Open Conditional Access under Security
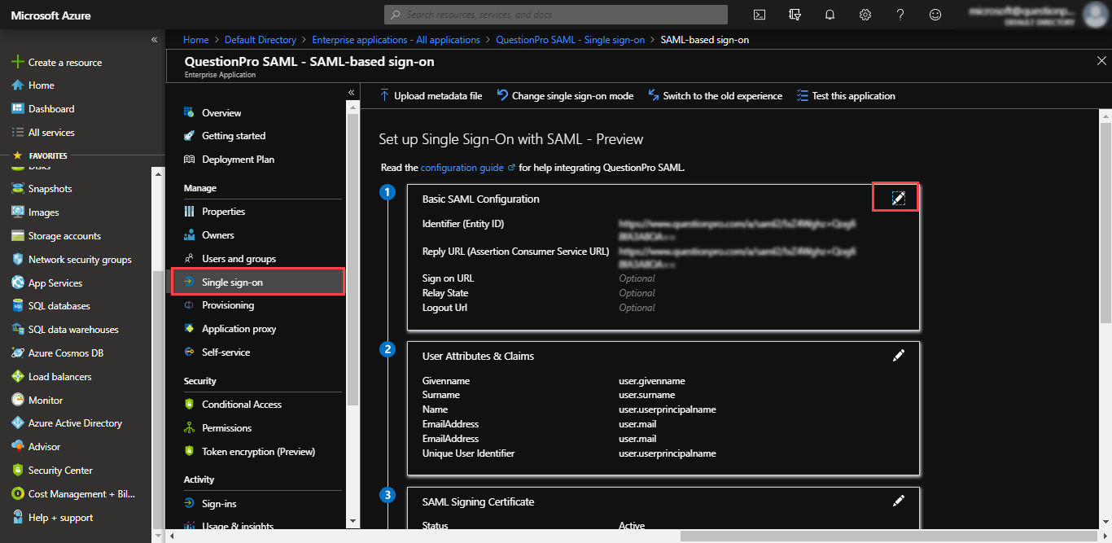This screenshot has height=543, width=1112. click(x=241, y=405)
